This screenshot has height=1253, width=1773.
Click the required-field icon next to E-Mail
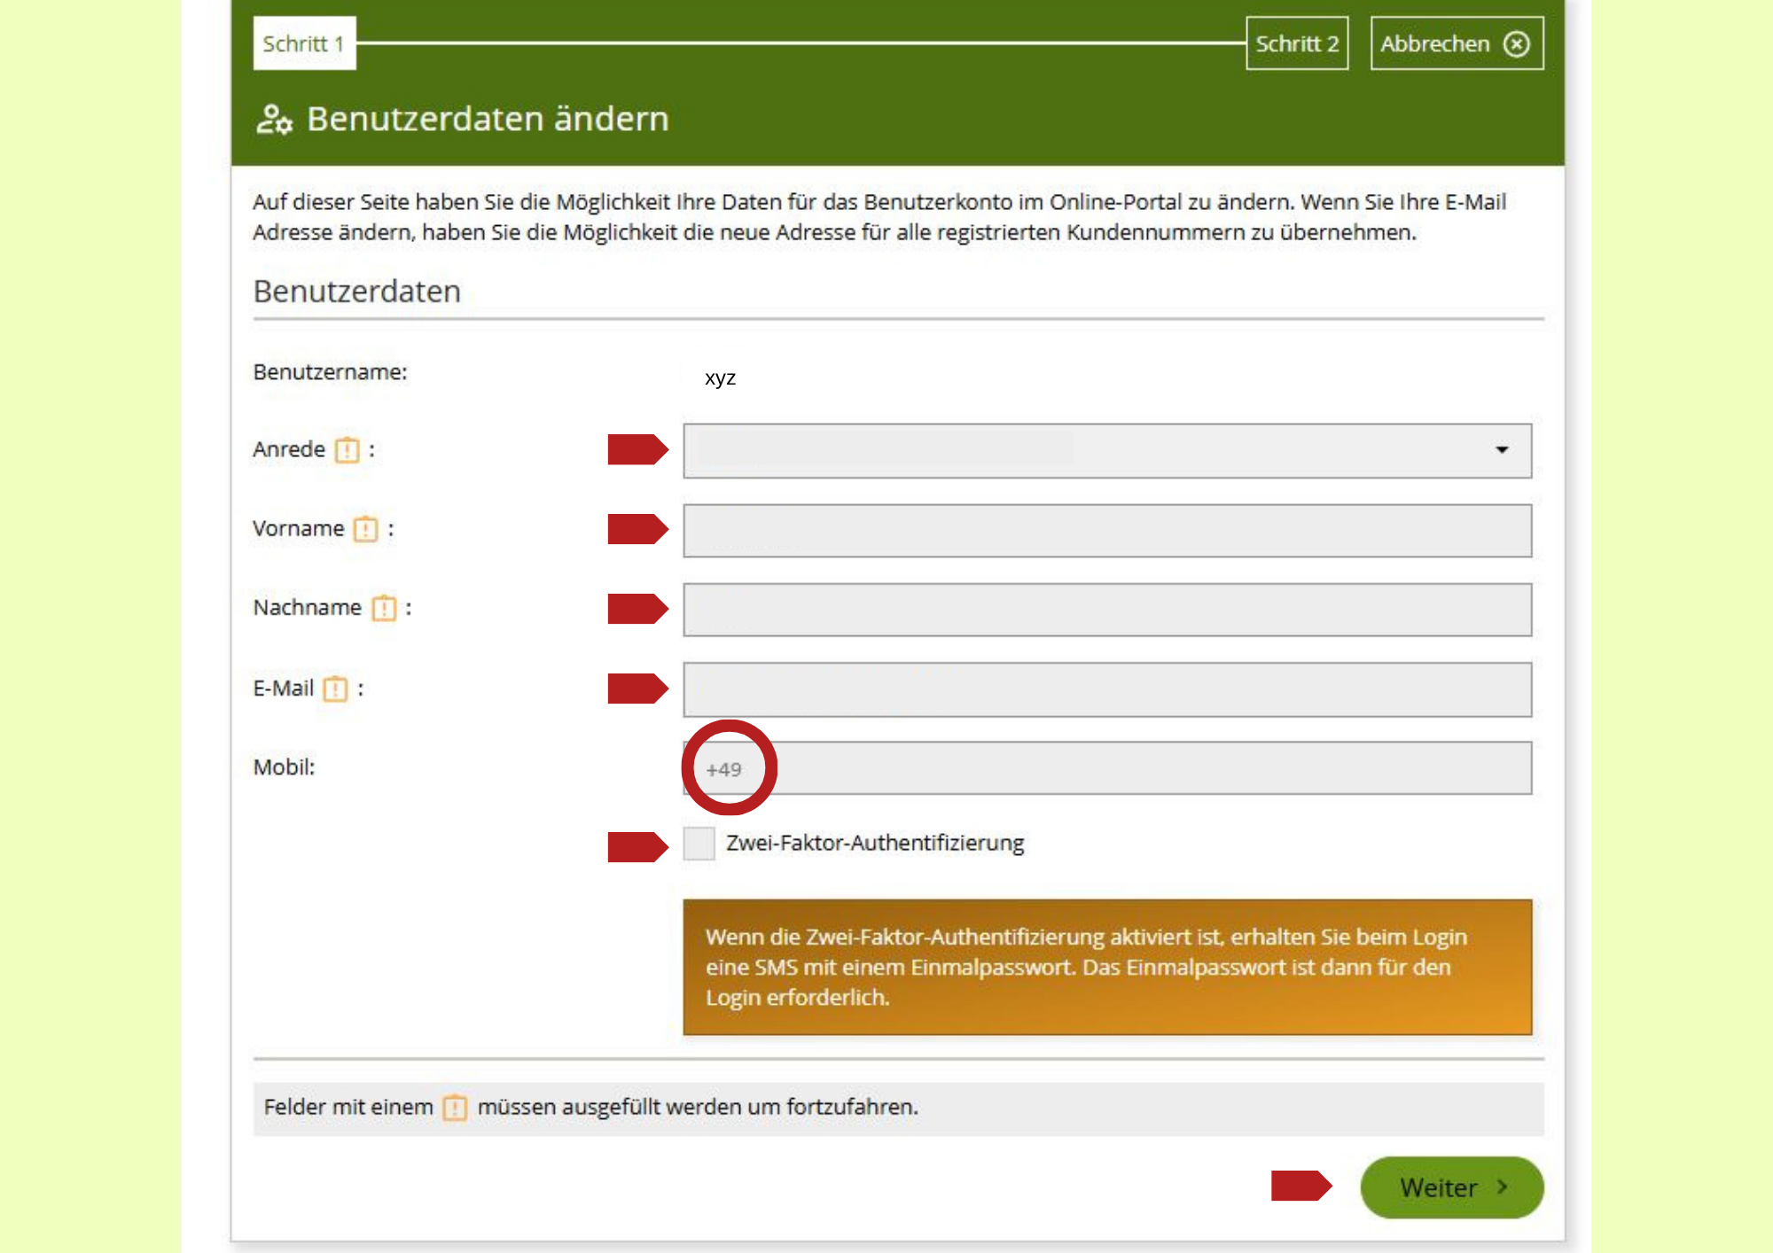point(335,689)
